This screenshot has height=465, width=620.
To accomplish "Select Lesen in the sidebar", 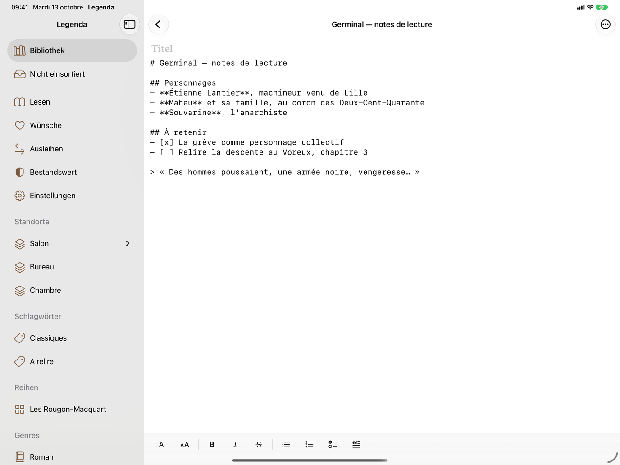I will pos(72,102).
